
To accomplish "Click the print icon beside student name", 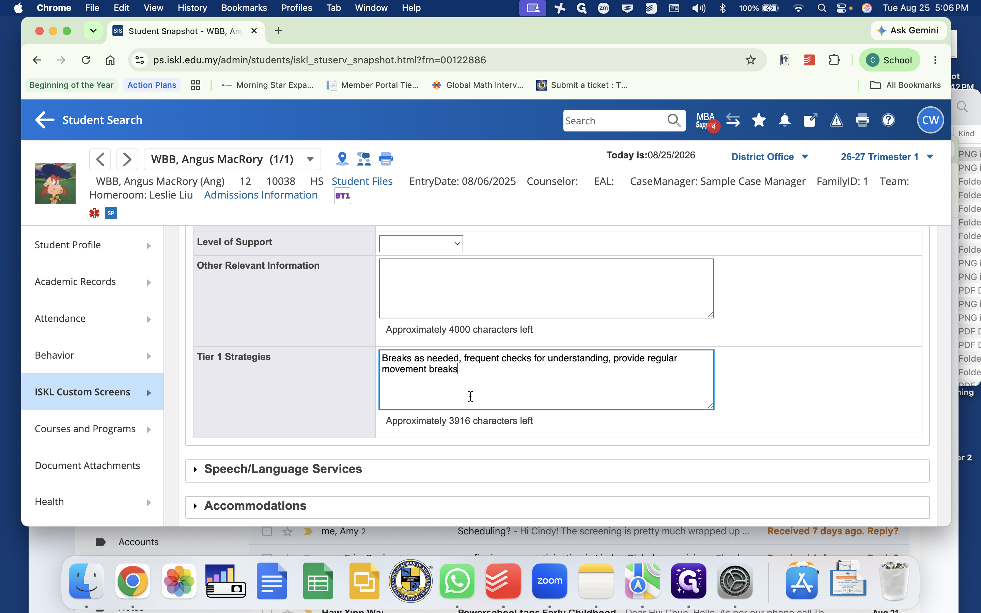I will coord(386,158).
